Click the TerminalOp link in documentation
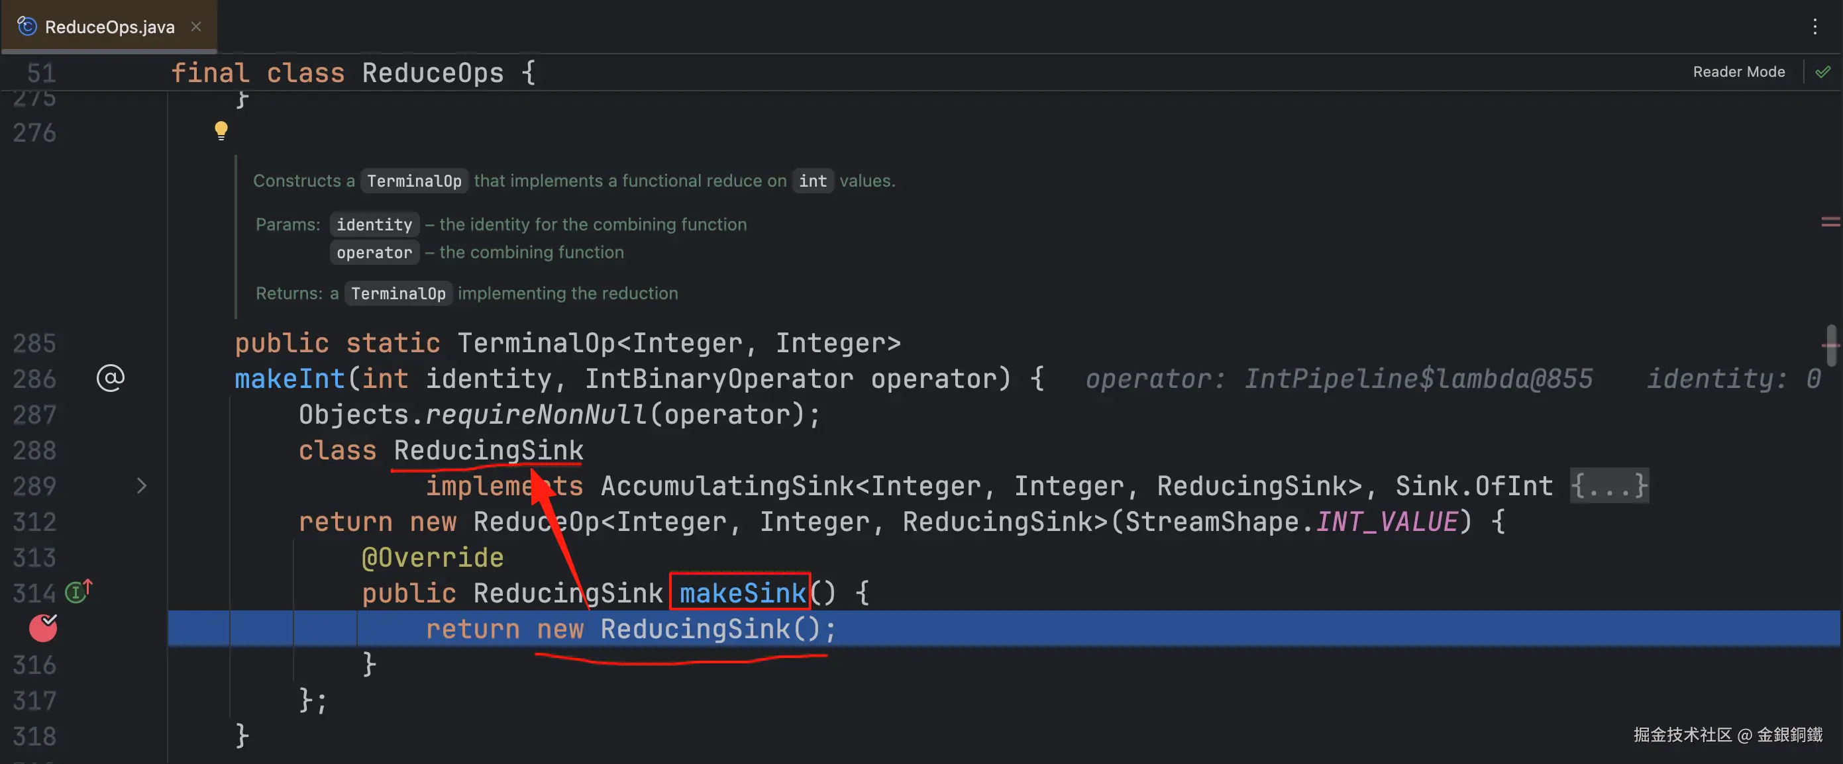The width and height of the screenshot is (1843, 764). pyautogui.click(x=413, y=181)
